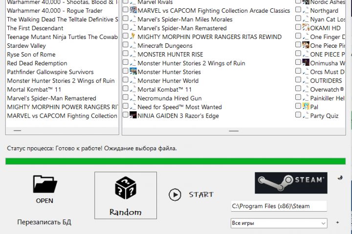Check Need for Speed Most Wanted checkbox

[x=126, y=106]
